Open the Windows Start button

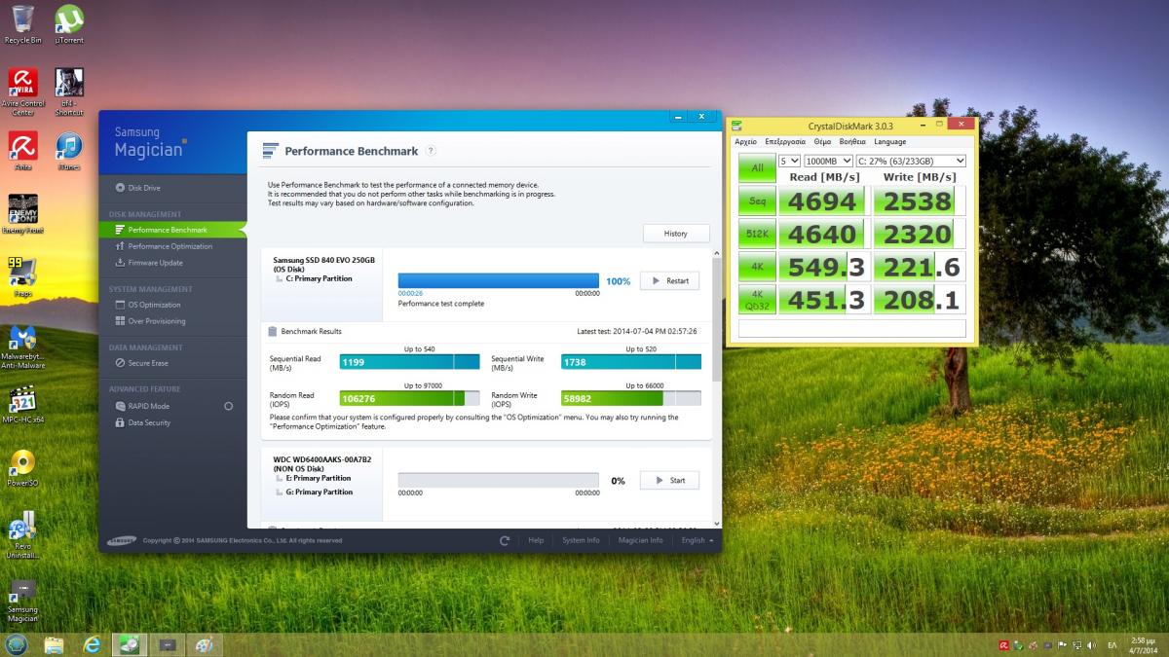(16, 644)
